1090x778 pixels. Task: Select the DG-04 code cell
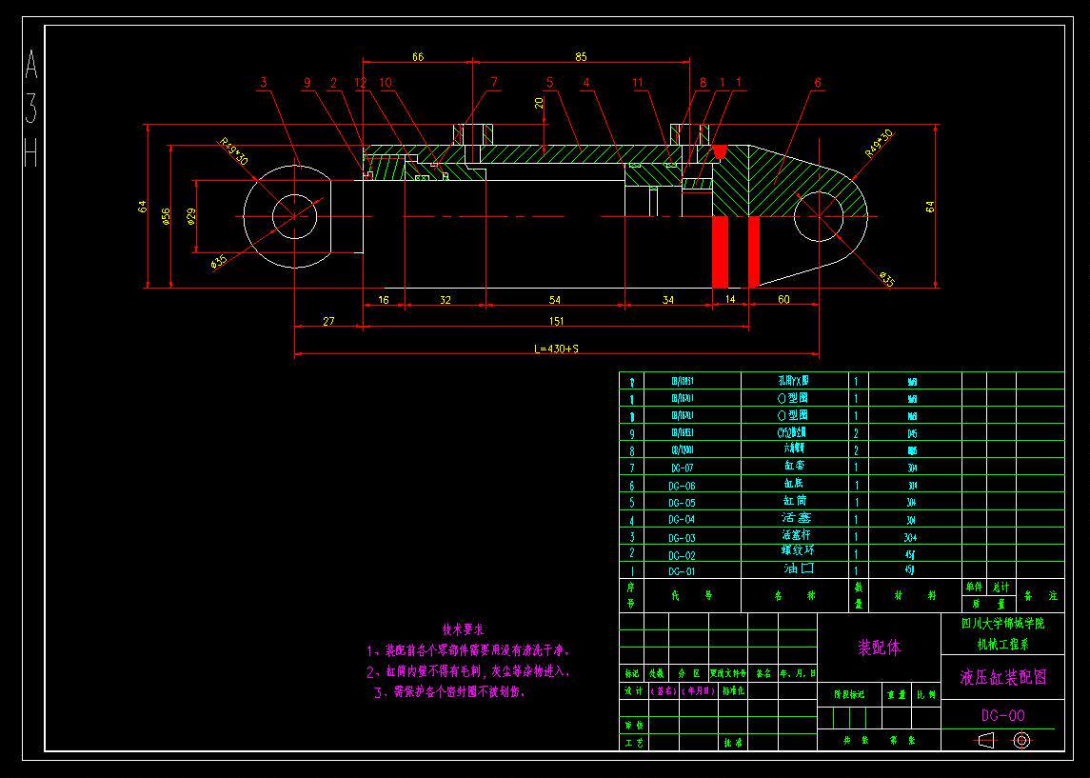click(x=682, y=519)
